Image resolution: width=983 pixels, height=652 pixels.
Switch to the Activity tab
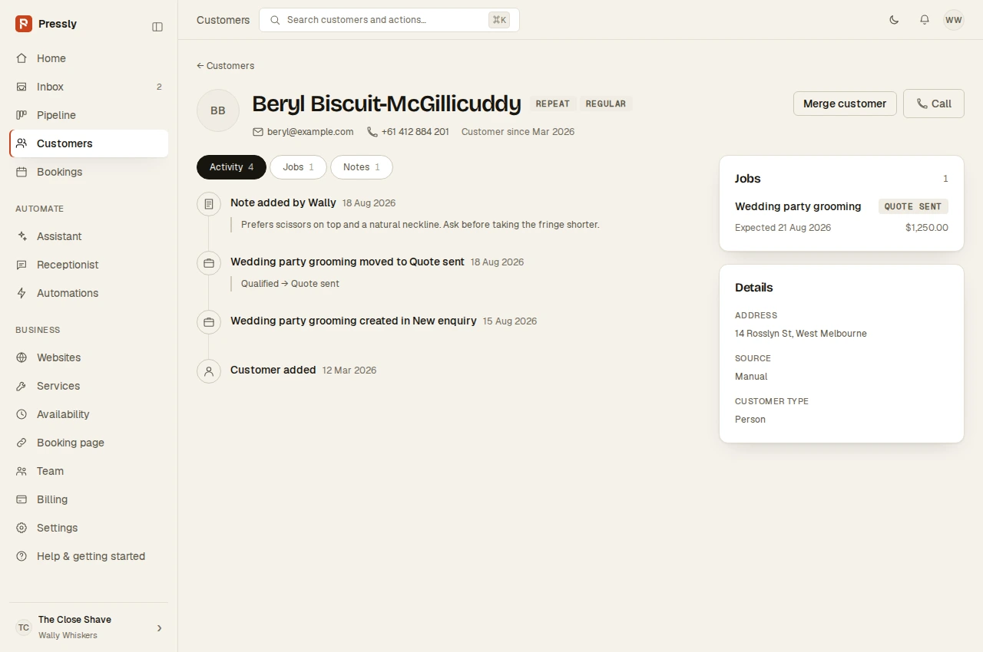click(x=231, y=167)
